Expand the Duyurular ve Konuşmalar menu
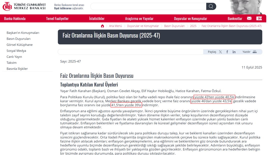Screen dimensions: 270x155 point(190,19)
